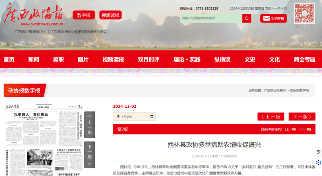Viewport: 322px width, 176px height.
Task: Click article title 西林县政协多举措助农增收促振兴
Action: click(214, 145)
